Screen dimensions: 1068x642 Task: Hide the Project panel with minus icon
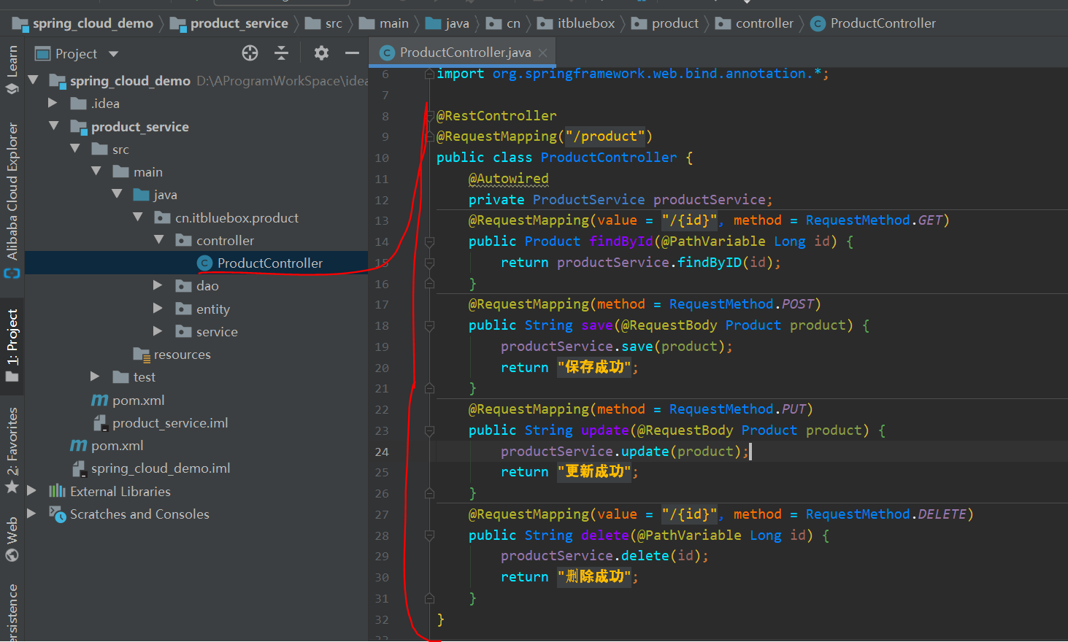[352, 53]
